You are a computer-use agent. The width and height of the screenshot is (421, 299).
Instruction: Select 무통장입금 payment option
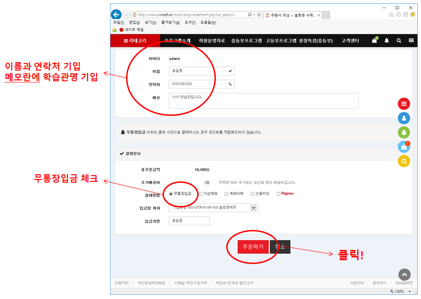click(171, 193)
